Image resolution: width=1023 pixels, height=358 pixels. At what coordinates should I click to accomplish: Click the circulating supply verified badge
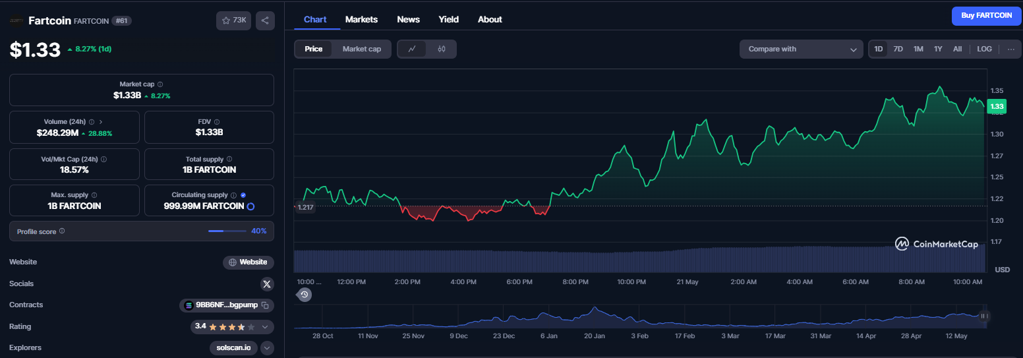[x=243, y=195]
